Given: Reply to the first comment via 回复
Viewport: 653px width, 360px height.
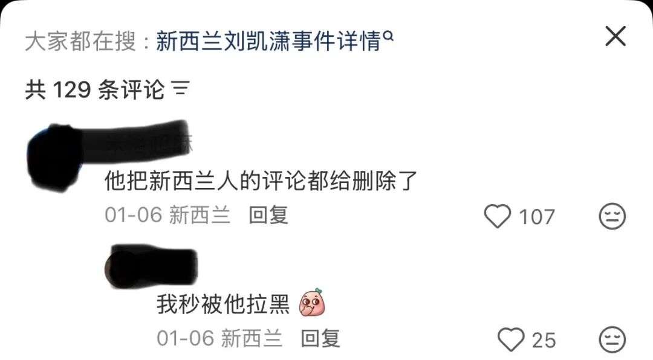Looking at the screenshot, I should (268, 215).
